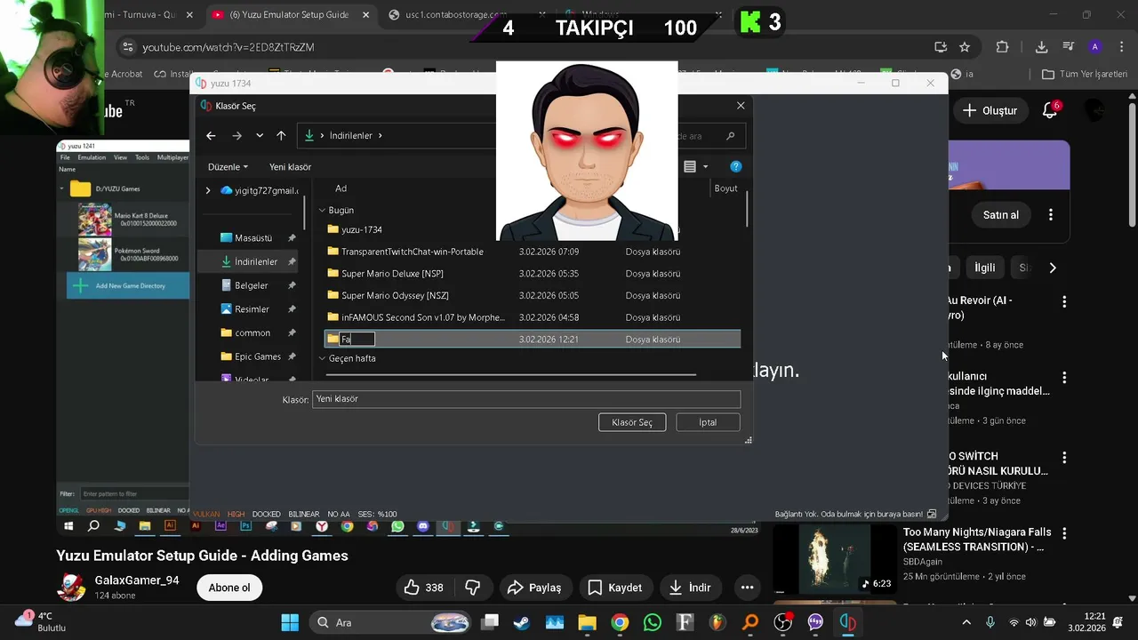Image resolution: width=1138 pixels, height=640 pixels.
Task: Go forward in the folder dialog
Action: 236,136
